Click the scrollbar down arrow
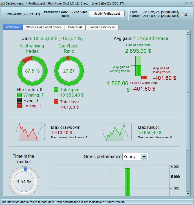 [188, 194]
